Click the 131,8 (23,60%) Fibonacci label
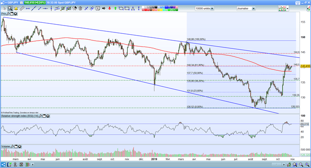 point(195,91)
